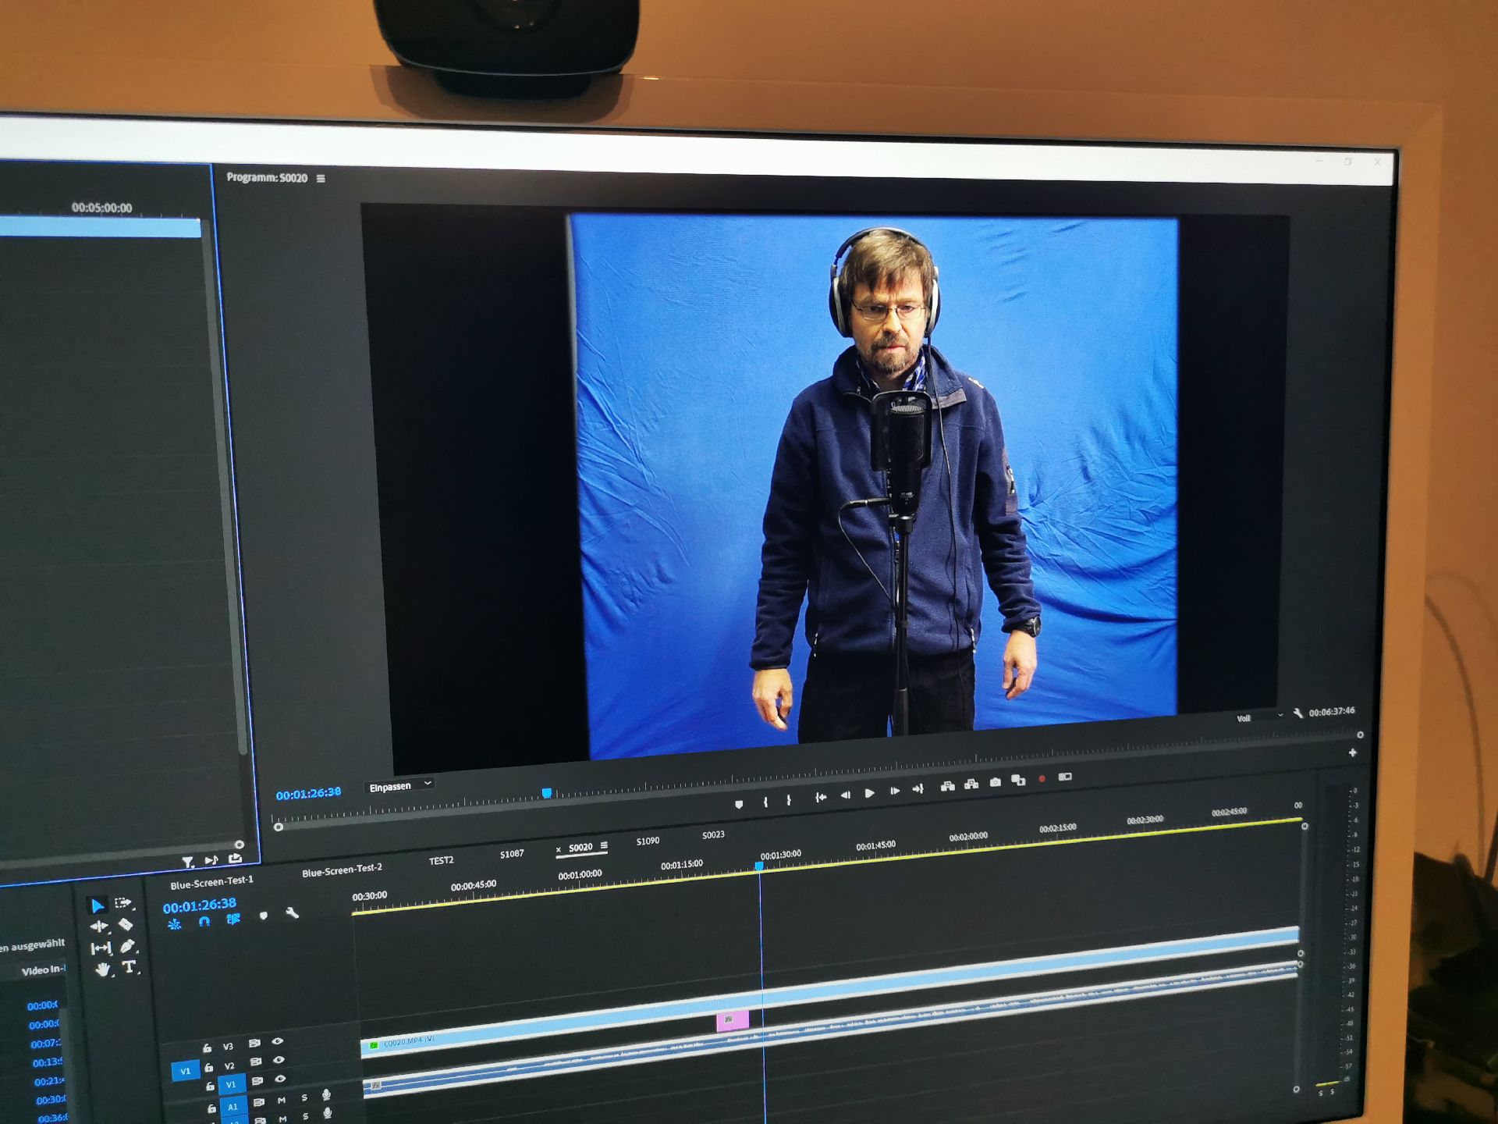Open the S0023 sequence tab
Viewport: 1498px width, 1124px height.
[713, 835]
